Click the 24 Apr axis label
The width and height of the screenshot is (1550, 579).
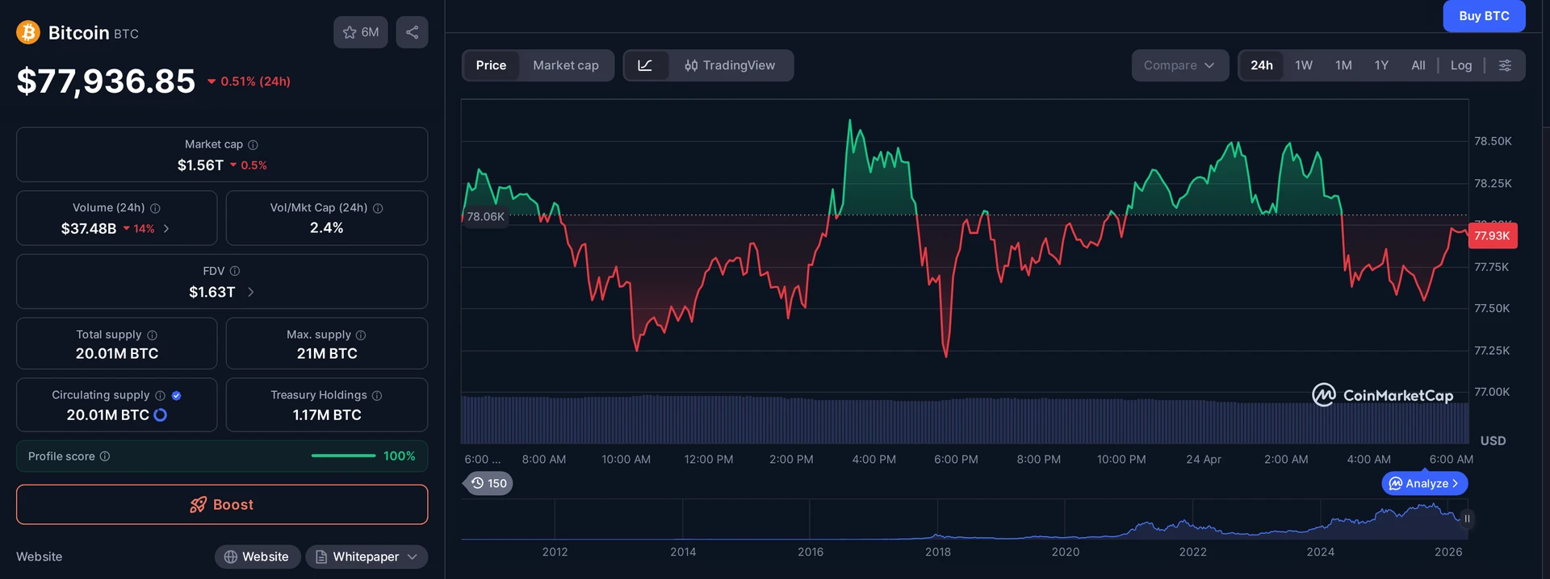(1204, 459)
